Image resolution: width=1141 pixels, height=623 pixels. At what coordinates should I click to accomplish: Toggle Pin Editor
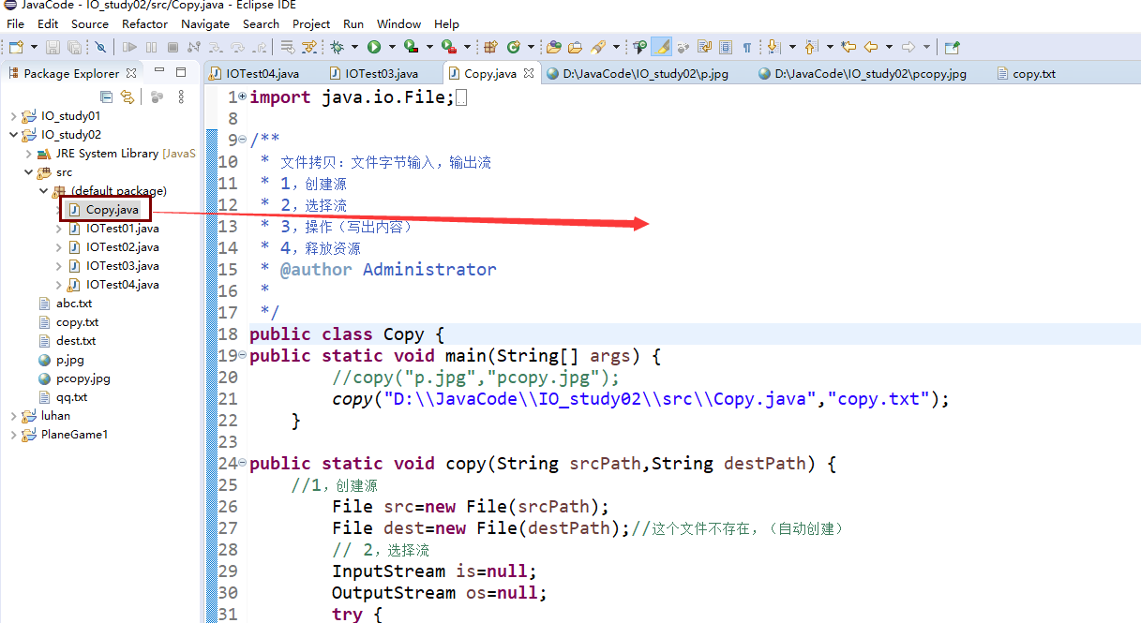coord(953,47)
